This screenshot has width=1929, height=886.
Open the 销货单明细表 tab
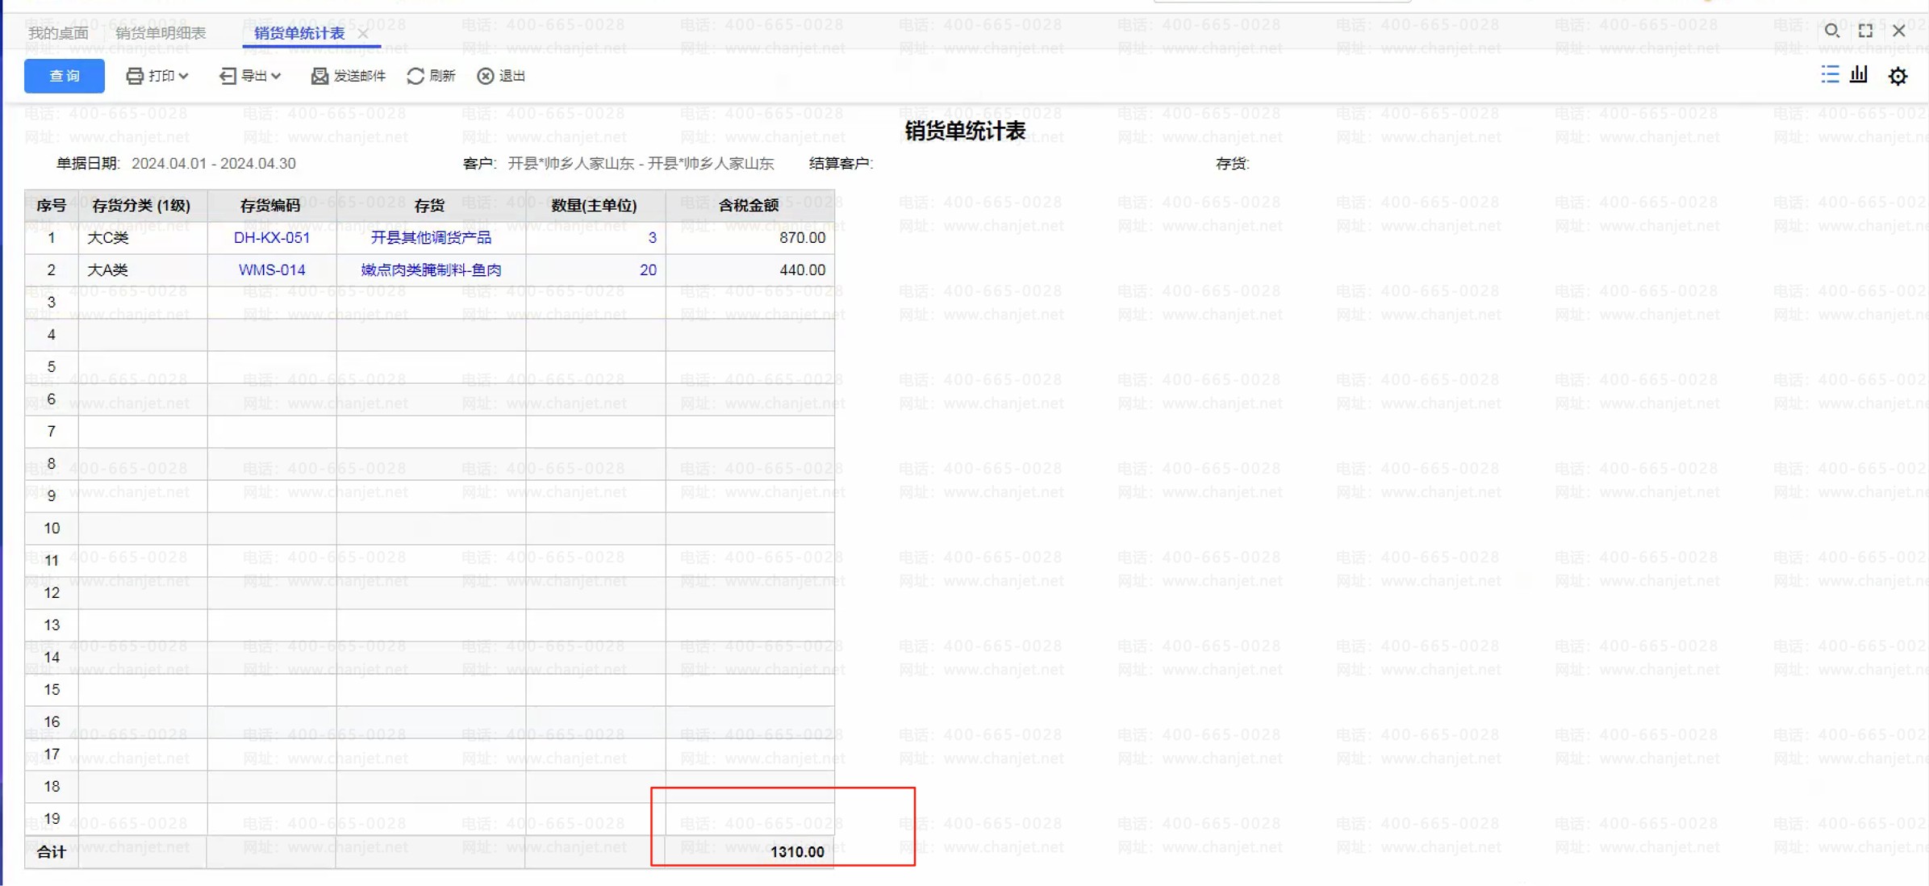pyautogui.click(x=161, y=33)
